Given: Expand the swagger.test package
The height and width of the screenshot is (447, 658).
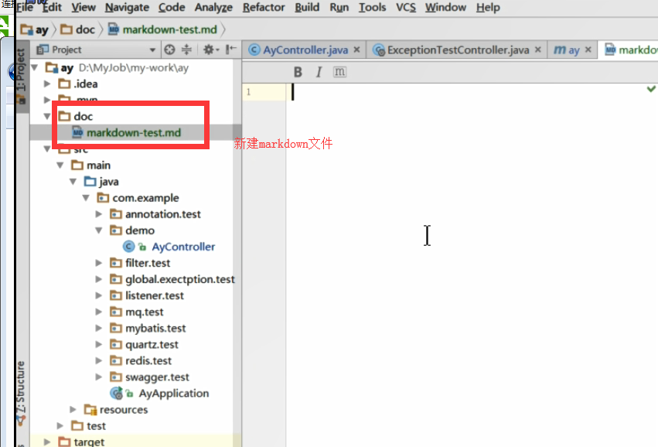Looking at the screenshot, I should click(99, 377).
